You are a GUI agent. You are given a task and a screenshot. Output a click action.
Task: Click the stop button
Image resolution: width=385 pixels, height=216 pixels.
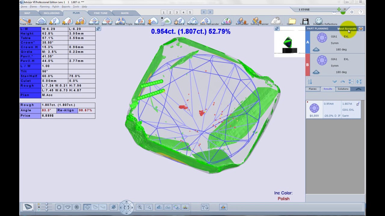point(204,12)
